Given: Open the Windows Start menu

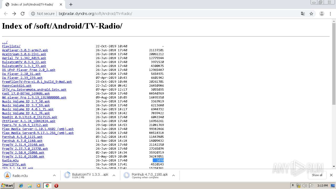Looking at the screenshot, I should [x=7, y=185].
